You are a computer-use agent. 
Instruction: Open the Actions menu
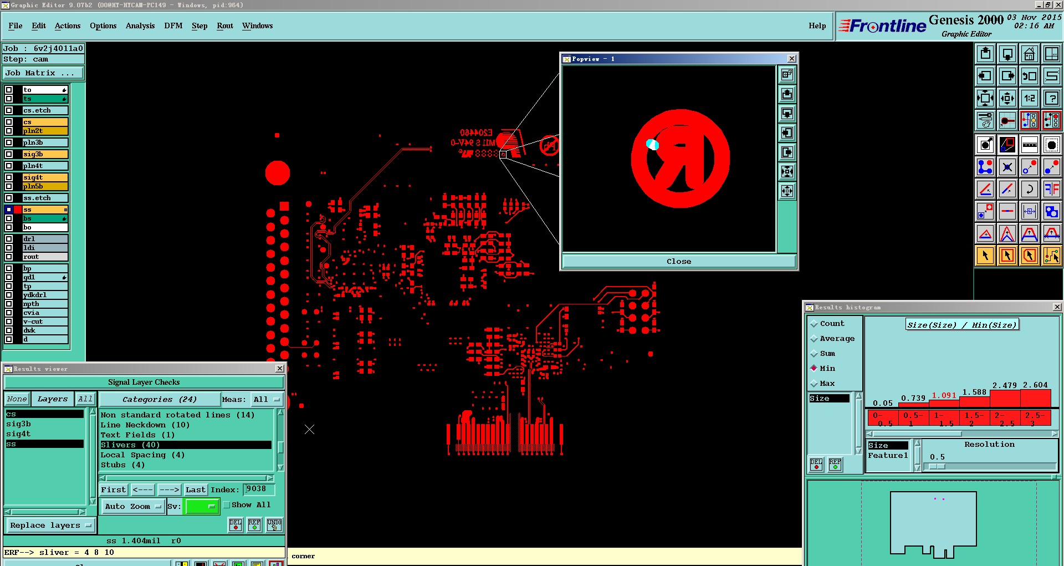point(68,26)
